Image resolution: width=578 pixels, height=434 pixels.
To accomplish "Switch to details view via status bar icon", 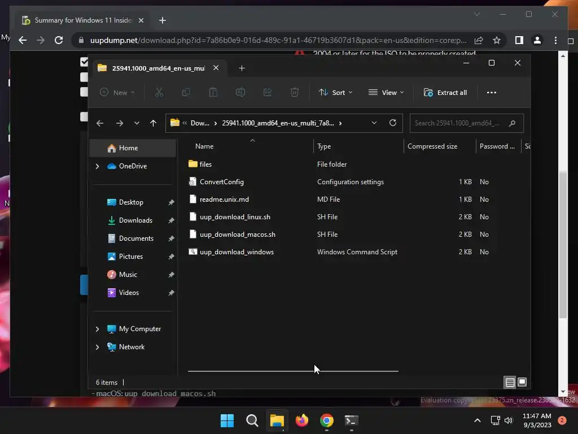I will (x=510, y=383).
